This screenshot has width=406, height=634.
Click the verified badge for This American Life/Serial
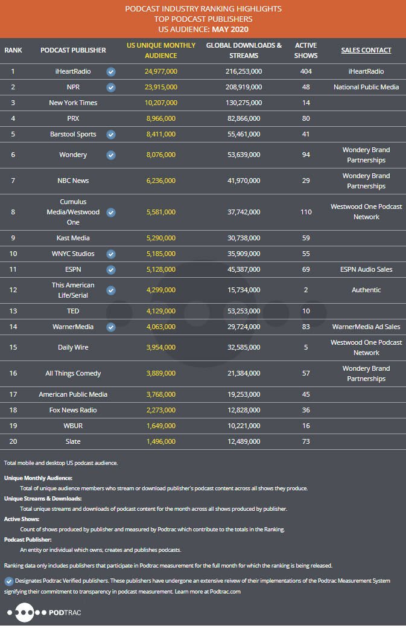point(111,290)
